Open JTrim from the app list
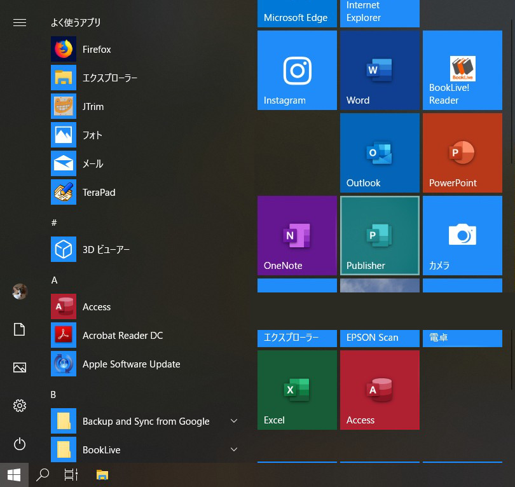This screenshot has width=515, height=487. coord(146,106)
